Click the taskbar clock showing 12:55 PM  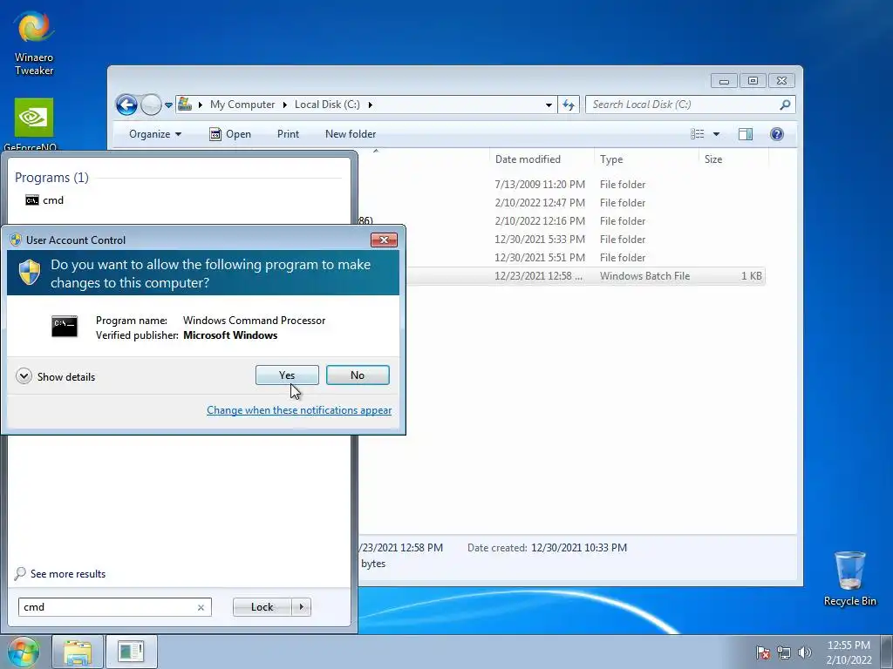click(x=849, y=652)
